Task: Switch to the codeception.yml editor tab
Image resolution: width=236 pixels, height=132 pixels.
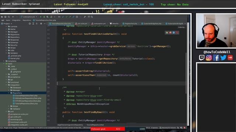Action: pyautogui.click(x=99, y=23)
